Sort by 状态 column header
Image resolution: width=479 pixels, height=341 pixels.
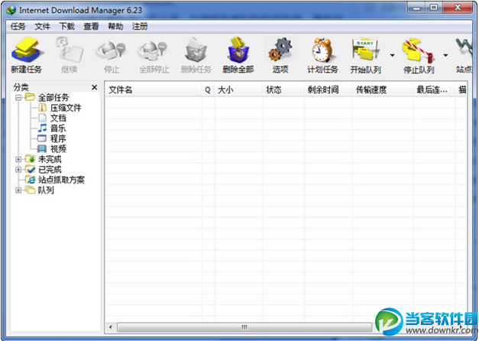tap(283, 89)
